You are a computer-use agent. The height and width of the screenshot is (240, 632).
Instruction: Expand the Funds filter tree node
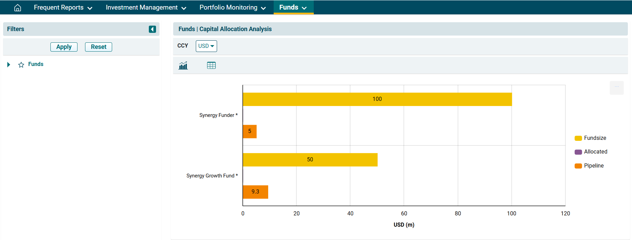pyautogui.click(x=9, y=65)
